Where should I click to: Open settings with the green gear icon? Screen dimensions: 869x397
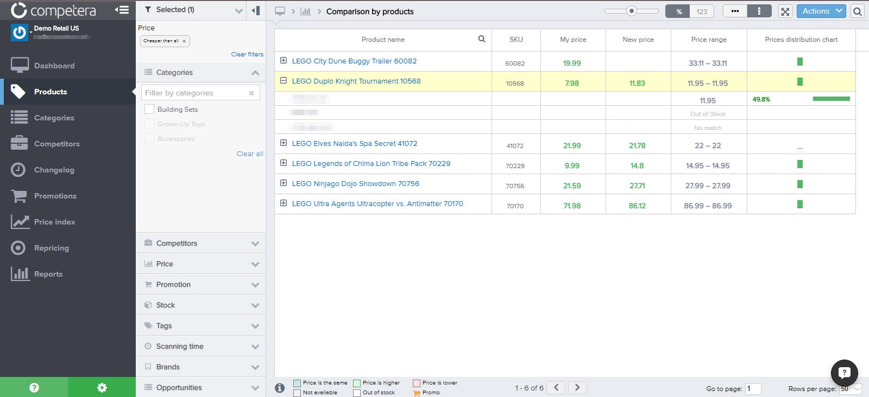point(102,387)
